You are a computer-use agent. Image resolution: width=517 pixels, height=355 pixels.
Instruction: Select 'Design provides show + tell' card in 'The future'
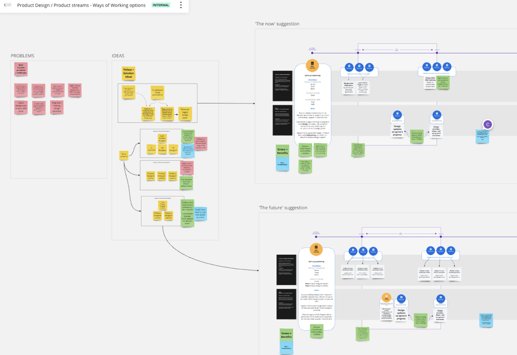tap(440, 314)
